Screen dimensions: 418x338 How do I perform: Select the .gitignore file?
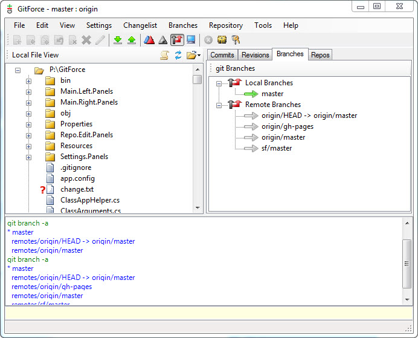tap(76, 167)
